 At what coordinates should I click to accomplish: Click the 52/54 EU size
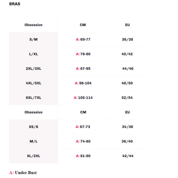127,98
